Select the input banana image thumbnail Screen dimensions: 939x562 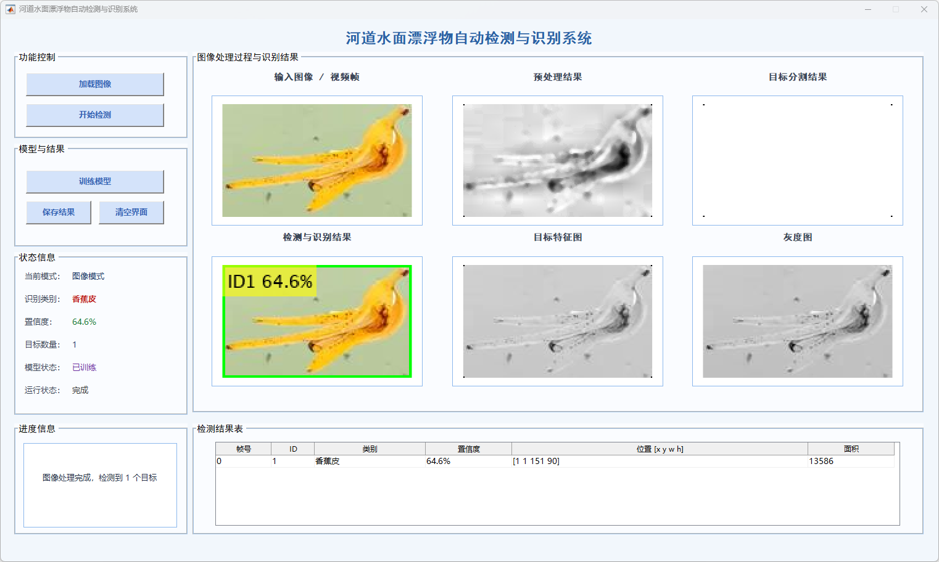(316, 160)
